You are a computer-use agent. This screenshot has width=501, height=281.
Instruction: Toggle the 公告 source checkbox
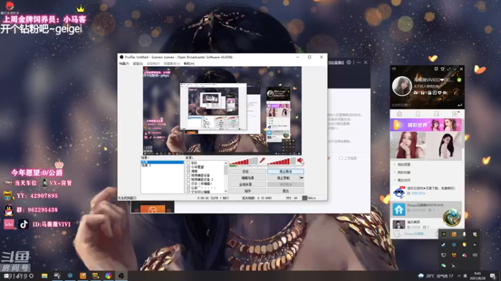pyautogui.click(x=189, y=188)
